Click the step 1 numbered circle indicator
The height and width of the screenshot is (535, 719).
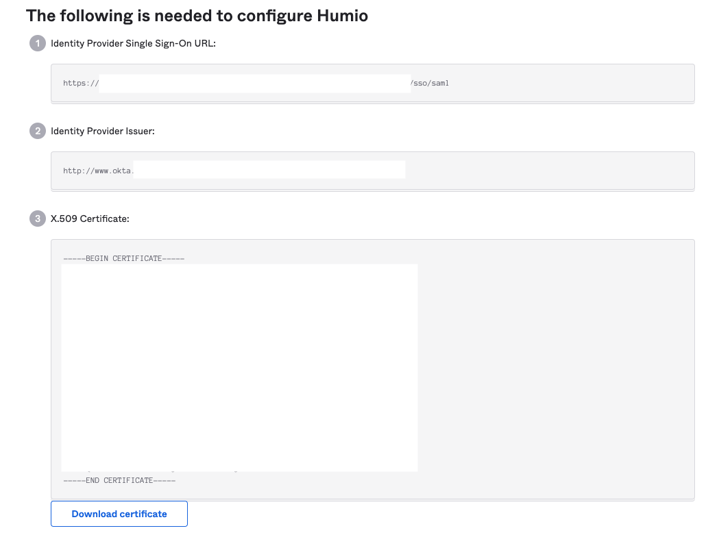[38, 42]
